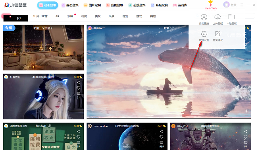Click 闲人_264 author avatar

pyautogui.click(x=173, y=126)
